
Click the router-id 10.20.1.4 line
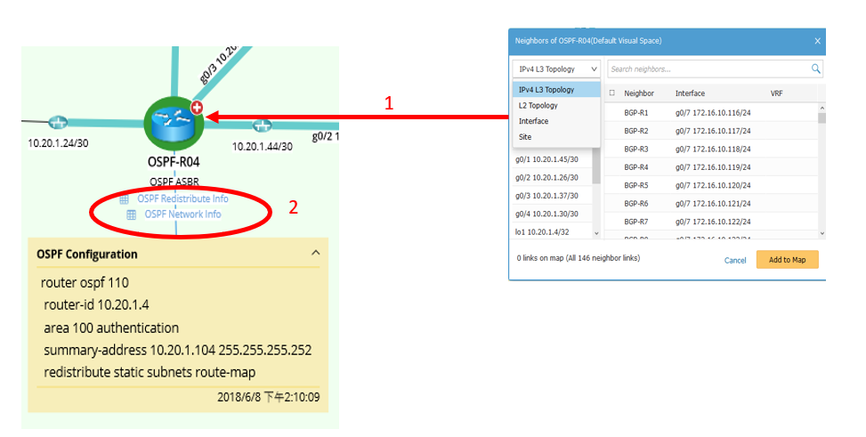pos(96,305)
